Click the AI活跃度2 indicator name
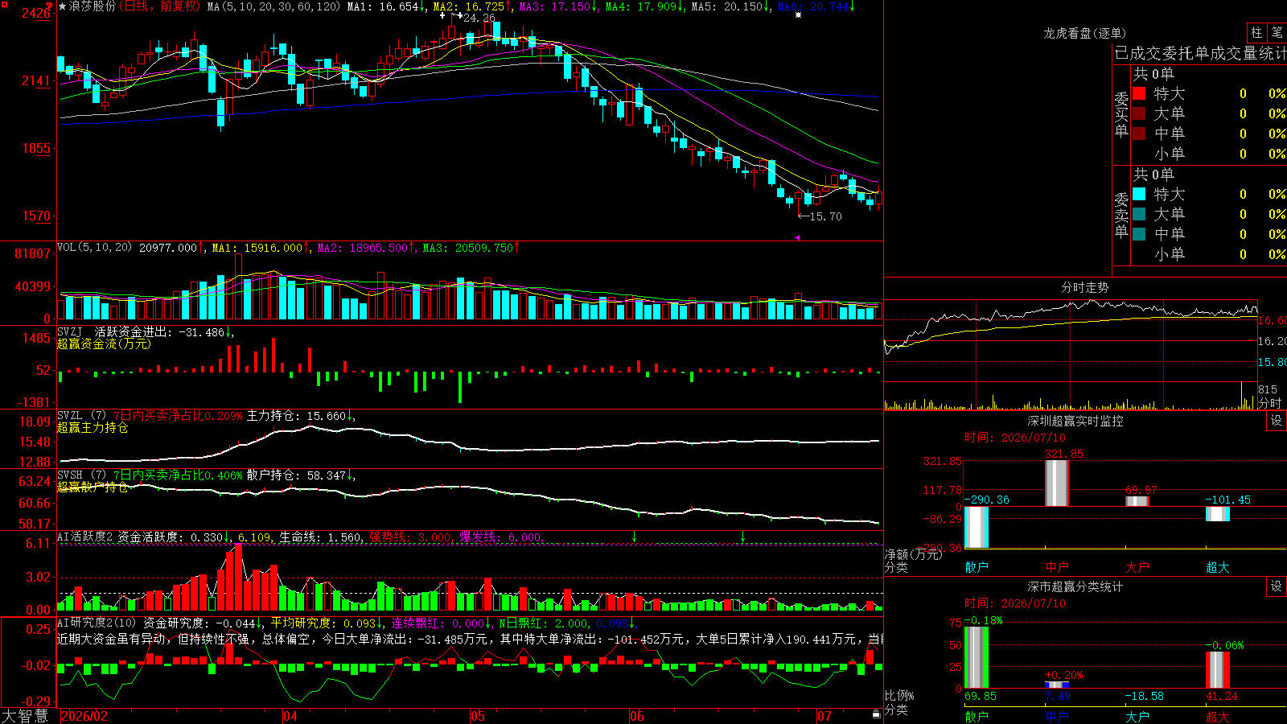The image size is (1287, 724). point(85,537)
